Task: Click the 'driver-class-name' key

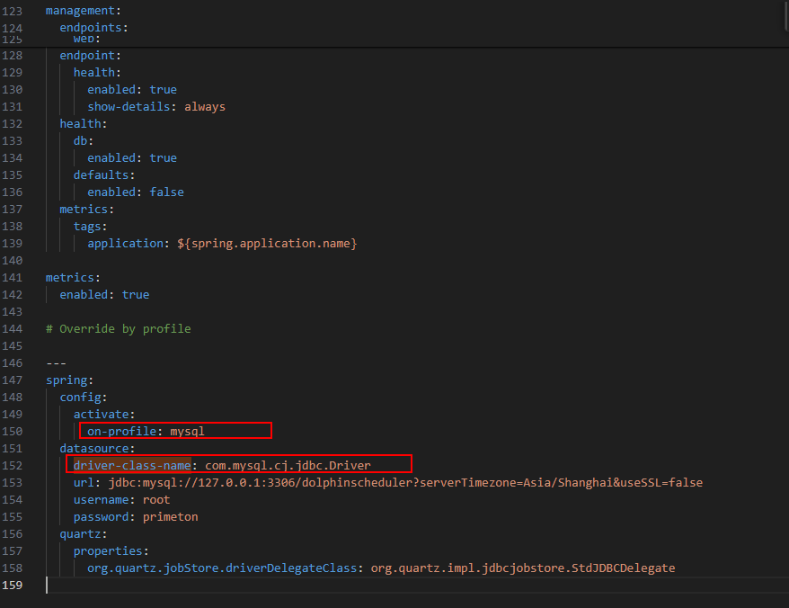Action: 131,466
